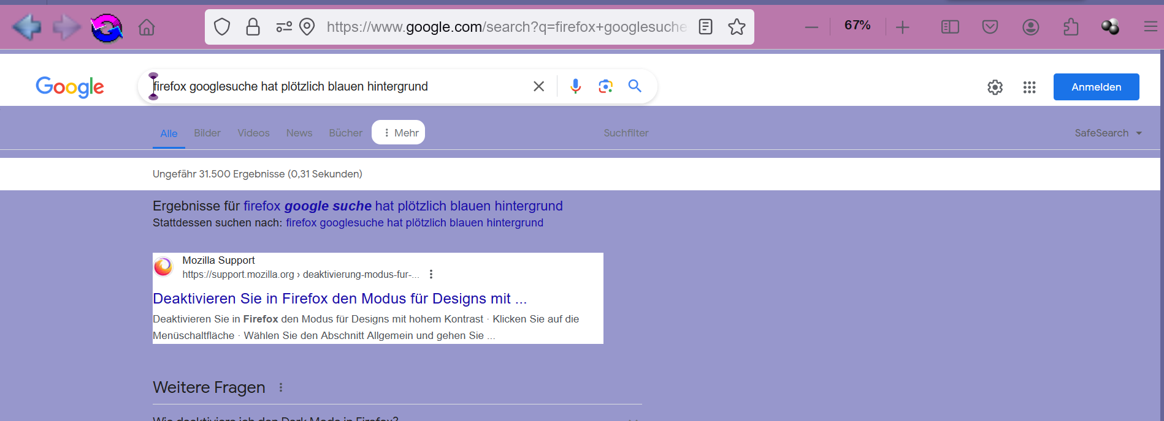
Task: Click the three-spheres extension icon
Action: [x=1110, y=27]
